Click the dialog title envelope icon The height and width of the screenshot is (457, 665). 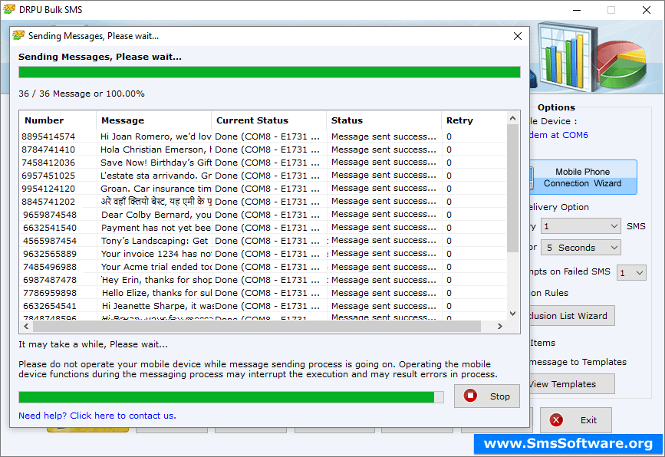coord(18,35)
